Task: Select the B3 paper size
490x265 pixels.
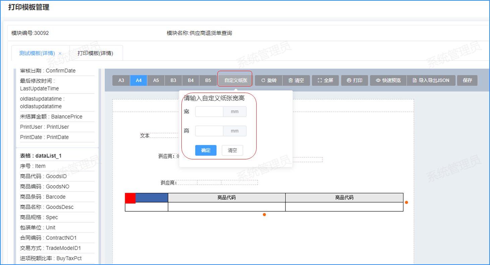Action: [173, 81]
